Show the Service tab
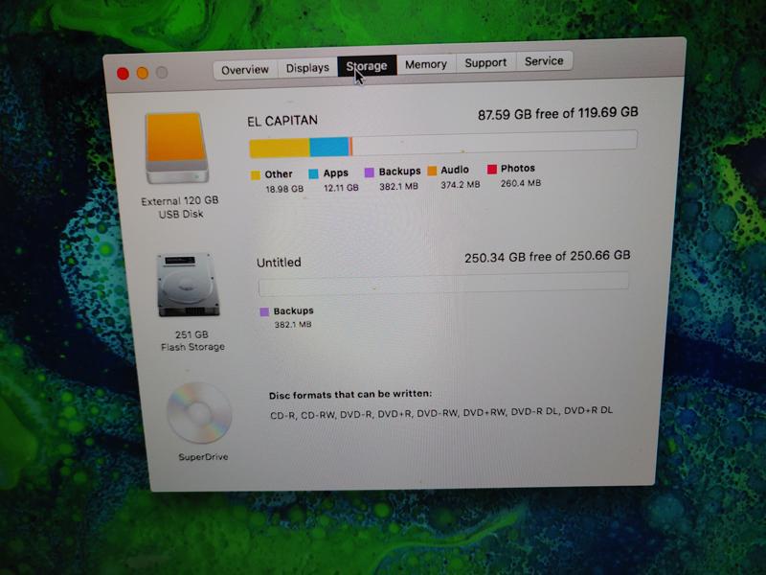The image size is (766, 575). (x=544, y=61)
